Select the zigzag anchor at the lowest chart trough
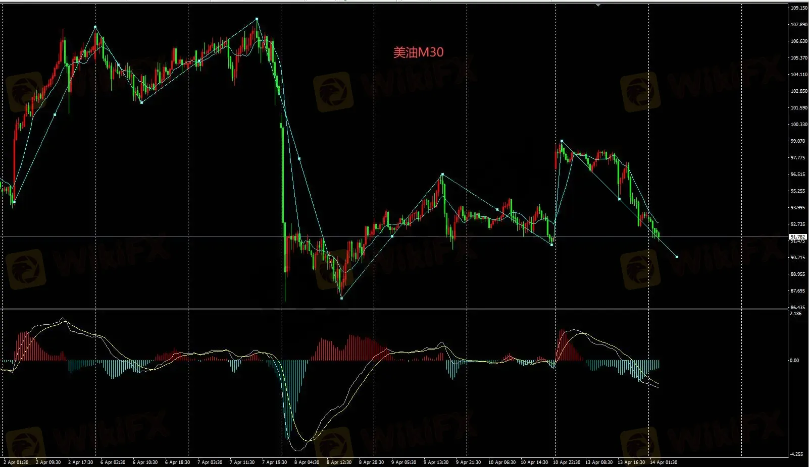809x467 pixels. click(342, 298)
